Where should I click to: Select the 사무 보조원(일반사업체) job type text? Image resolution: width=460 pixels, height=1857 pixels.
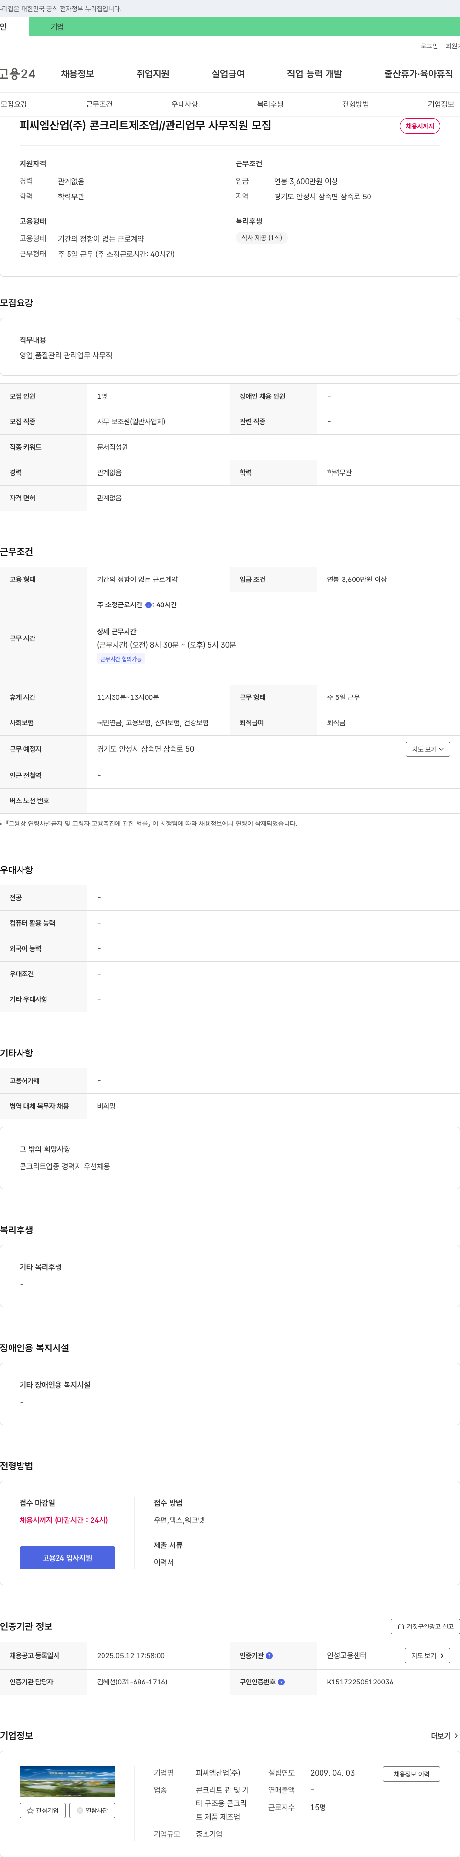coord(131,422)
